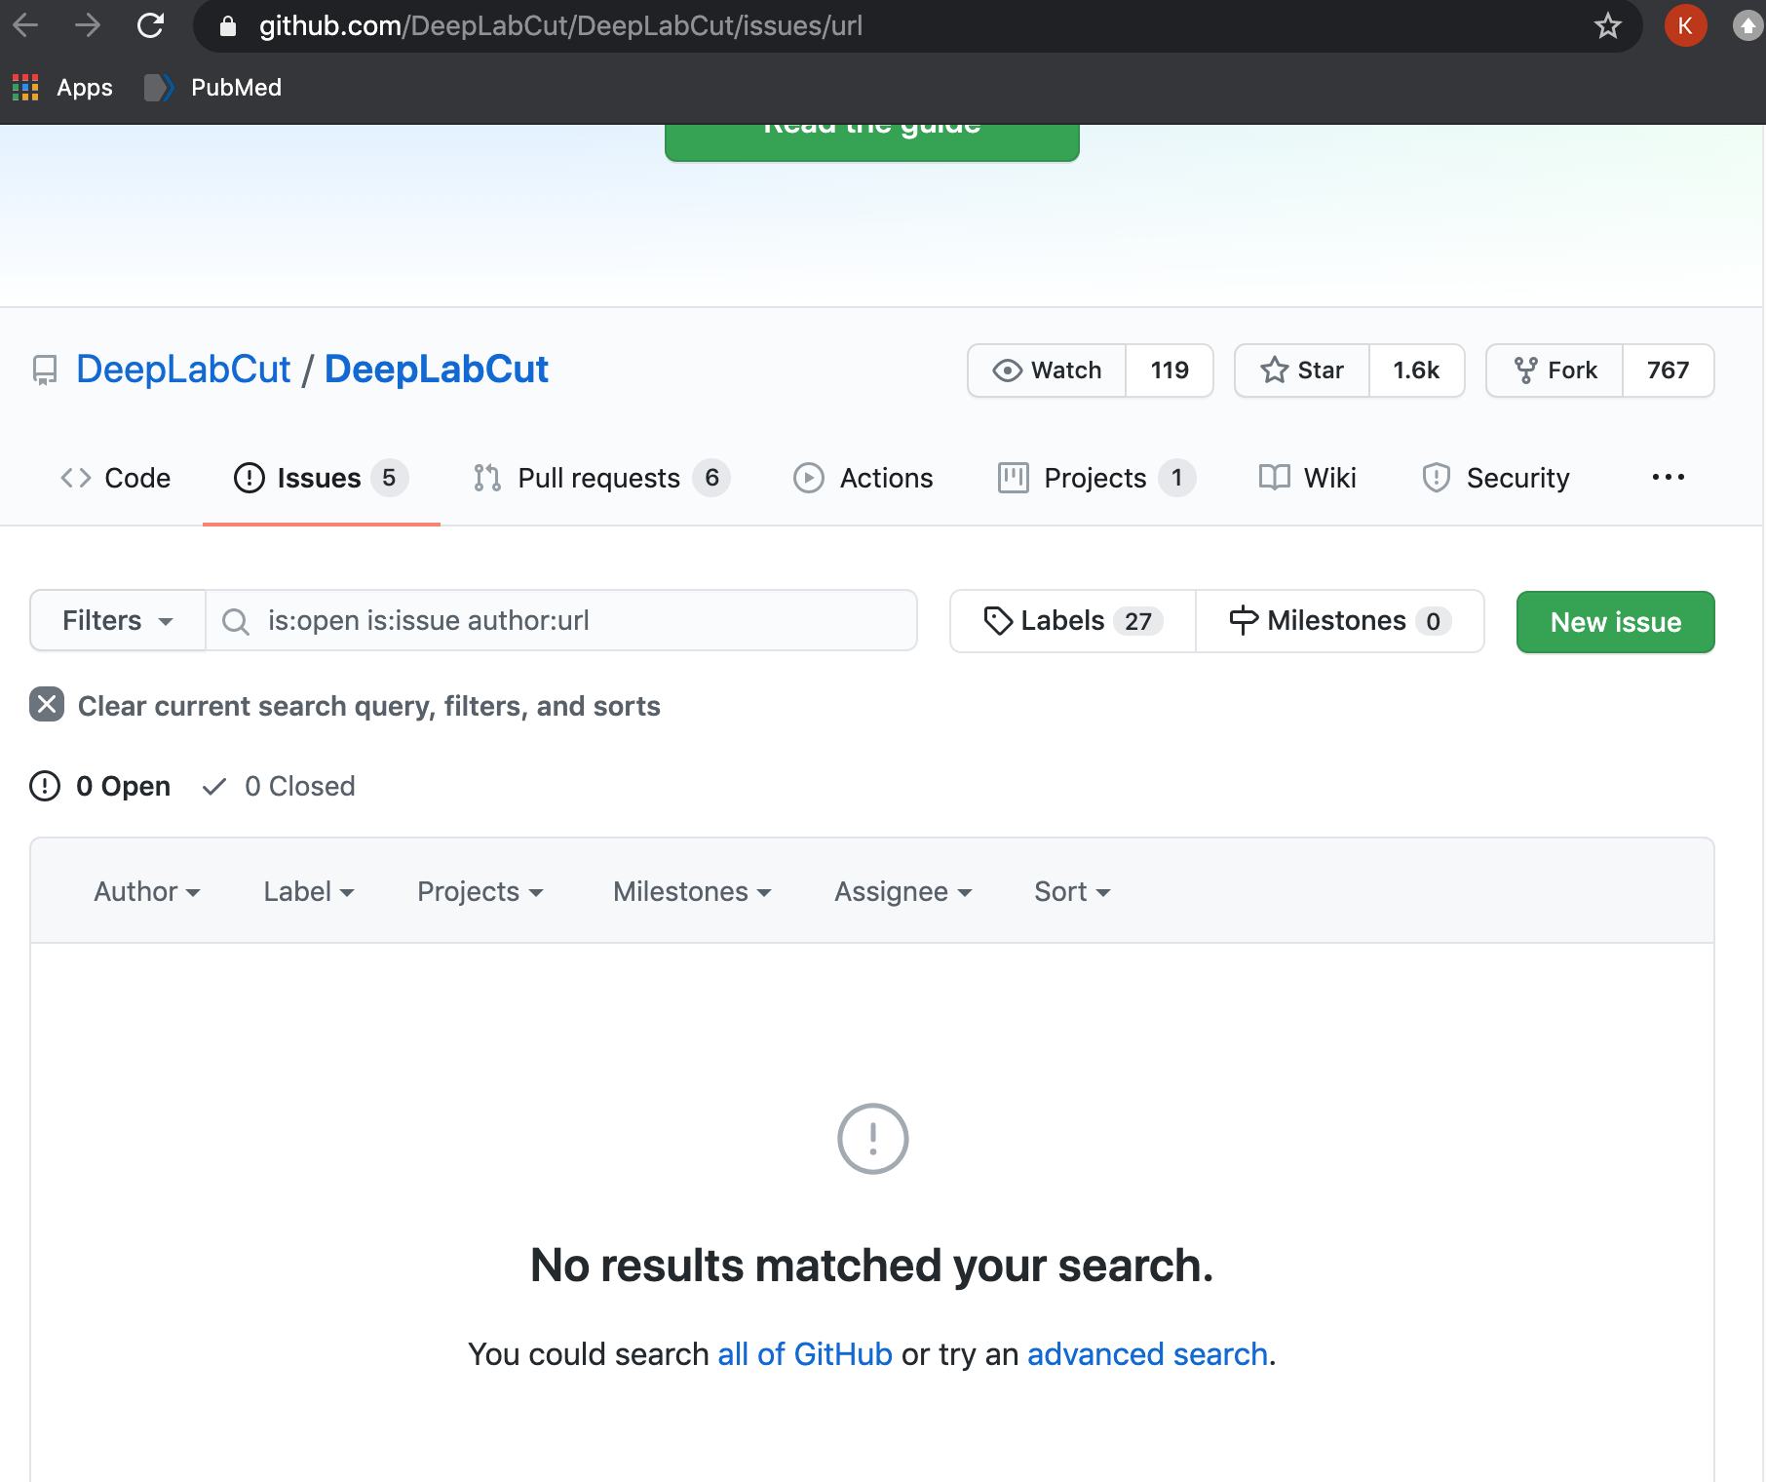Screen dimensions: 1766x1482
Task: Click the address bar URL
Action: 560,25
